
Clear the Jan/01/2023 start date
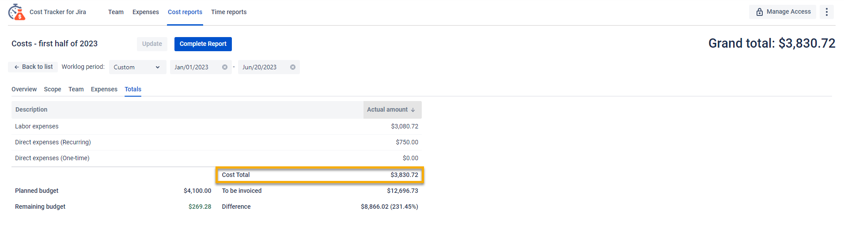point(225,67)
